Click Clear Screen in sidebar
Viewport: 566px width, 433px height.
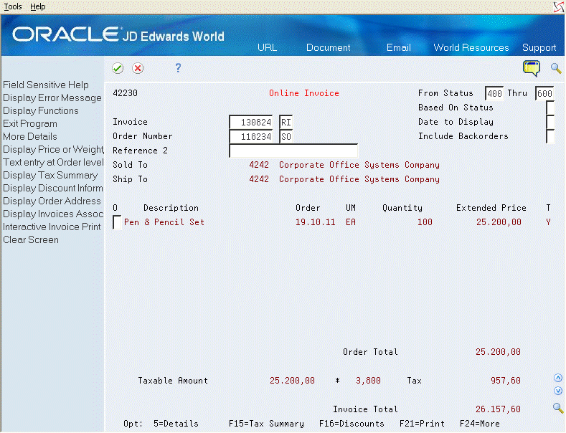point(31,239)
